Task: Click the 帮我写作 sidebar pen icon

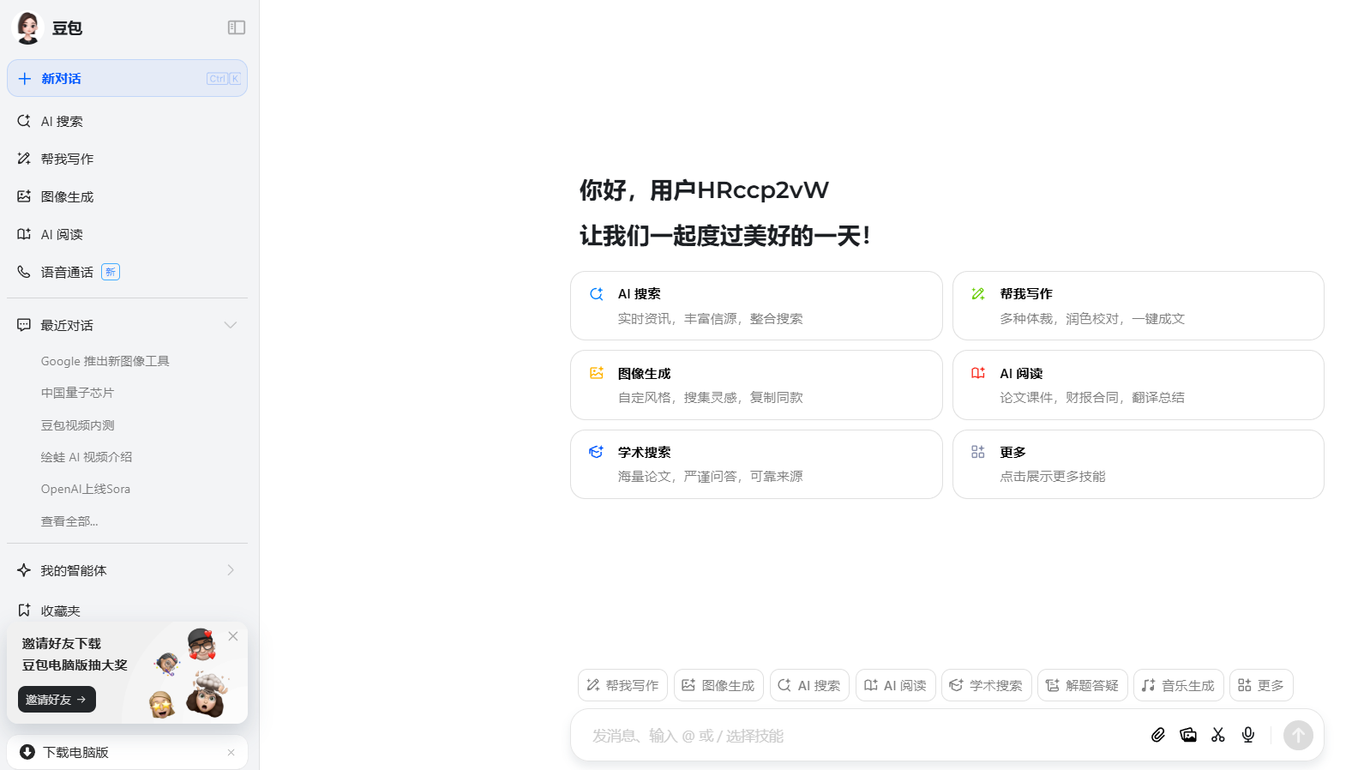Action: (24, 159)
